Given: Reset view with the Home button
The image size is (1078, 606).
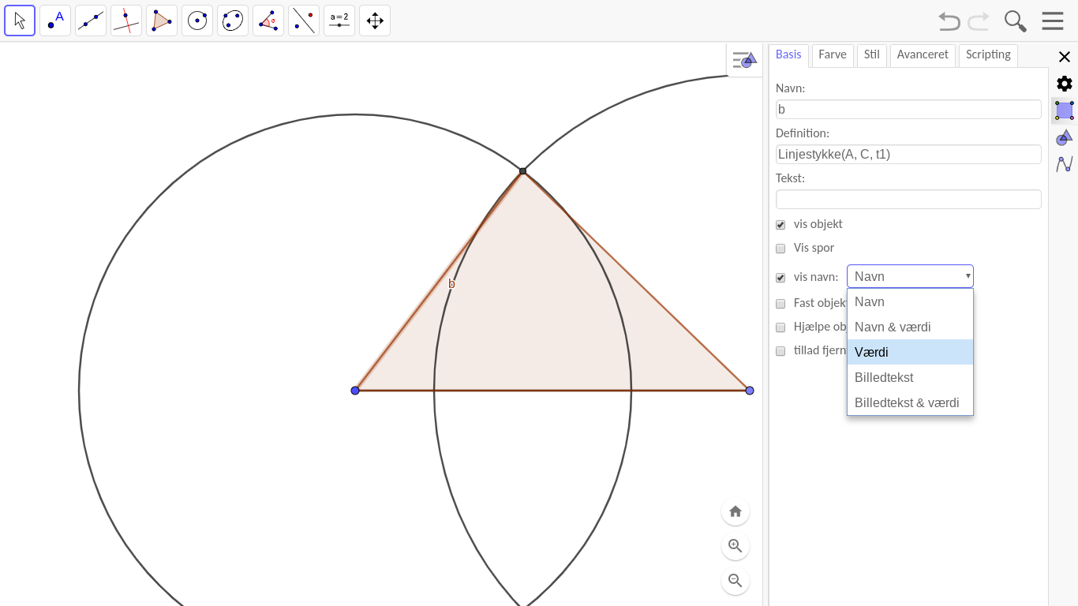Looking at the screenshot, I should 736,511.
